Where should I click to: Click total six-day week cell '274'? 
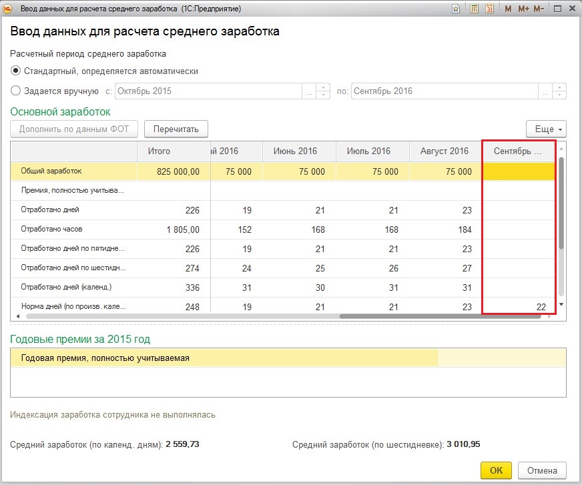174,268
